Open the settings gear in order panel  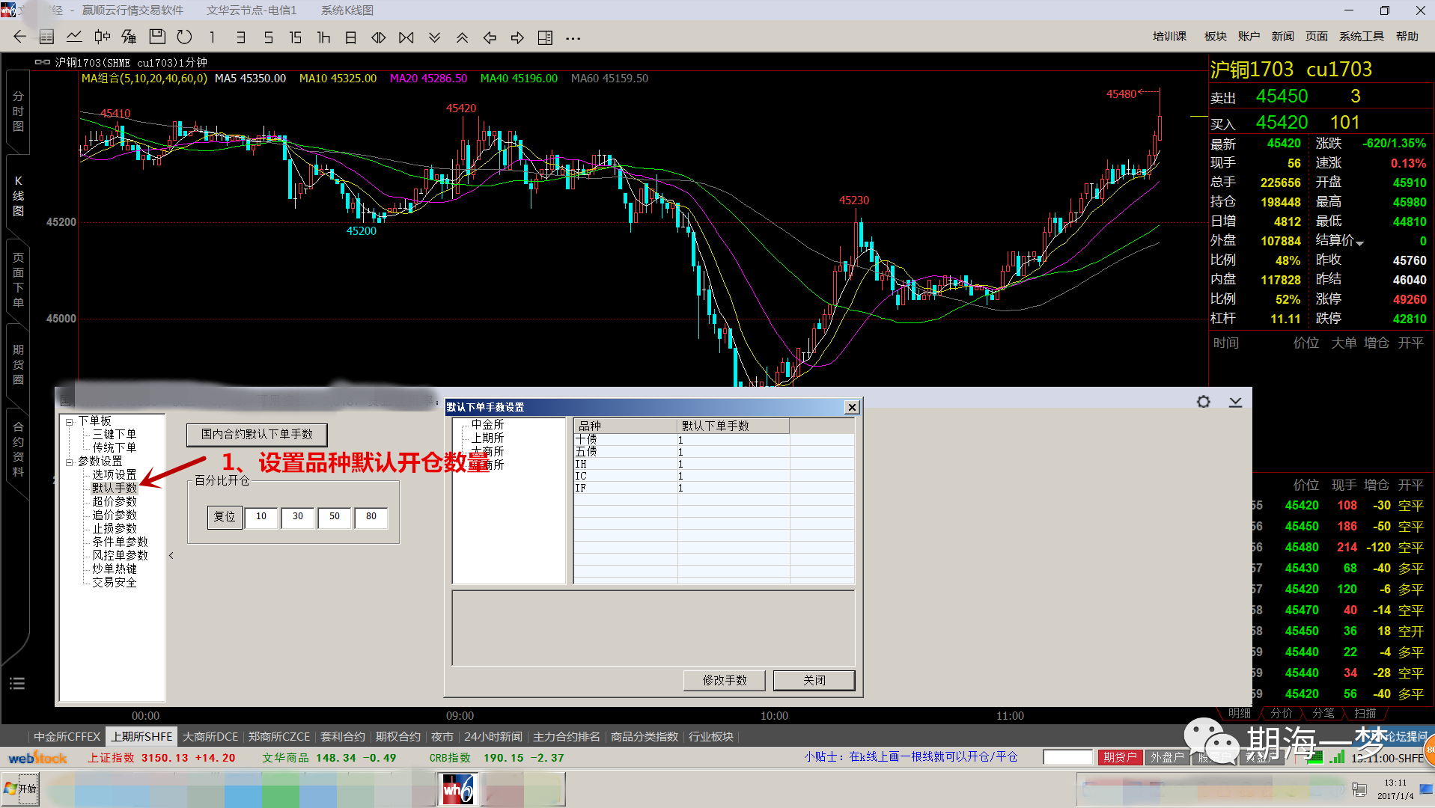(x=1203, y=402)
